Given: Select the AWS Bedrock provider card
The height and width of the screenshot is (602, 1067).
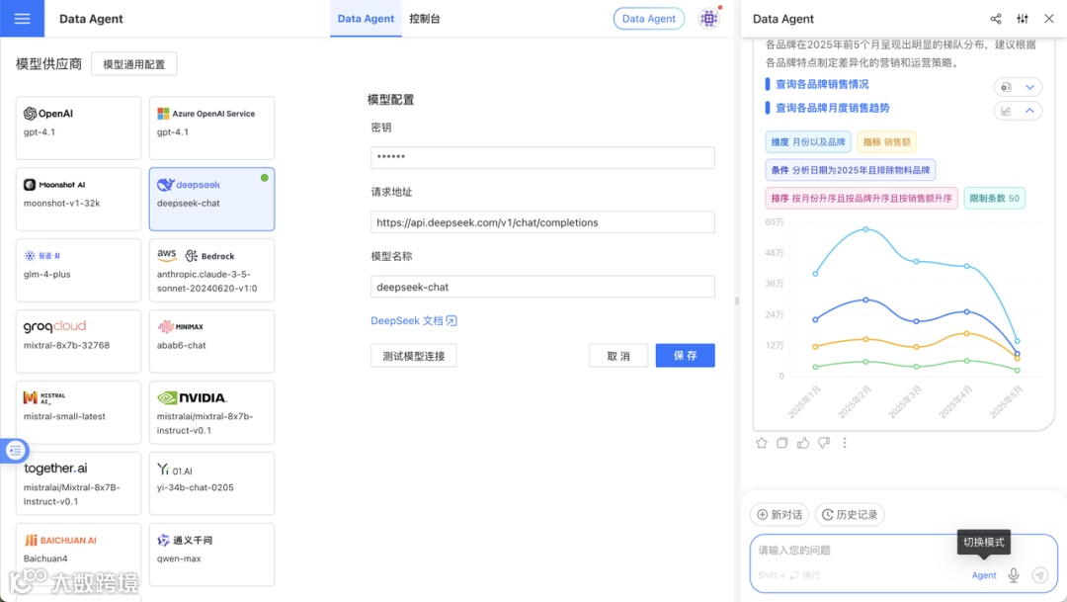Looking at the screenshot, I should tap(211, 270).
